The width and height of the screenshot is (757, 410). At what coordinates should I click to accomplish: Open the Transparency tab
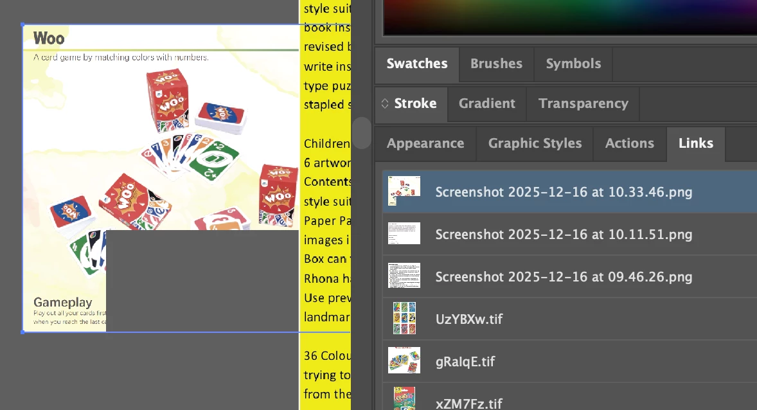(x=583, y=103)
